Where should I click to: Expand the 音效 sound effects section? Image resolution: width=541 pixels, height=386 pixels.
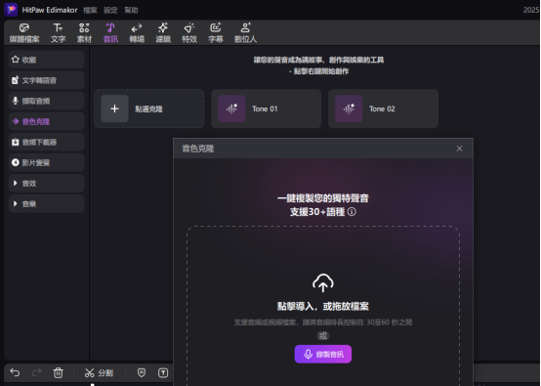[x=47, y=184]
